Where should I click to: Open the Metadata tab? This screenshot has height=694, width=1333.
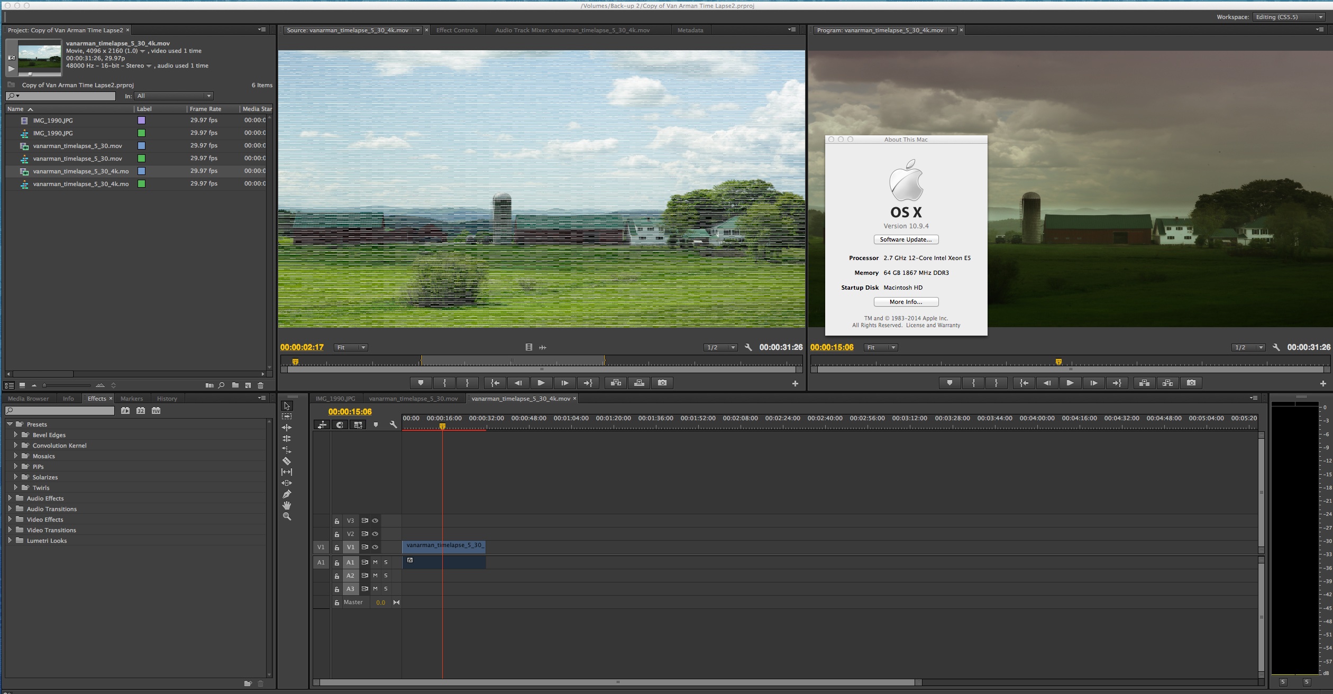pyautogui.click(x=691, y=29)
